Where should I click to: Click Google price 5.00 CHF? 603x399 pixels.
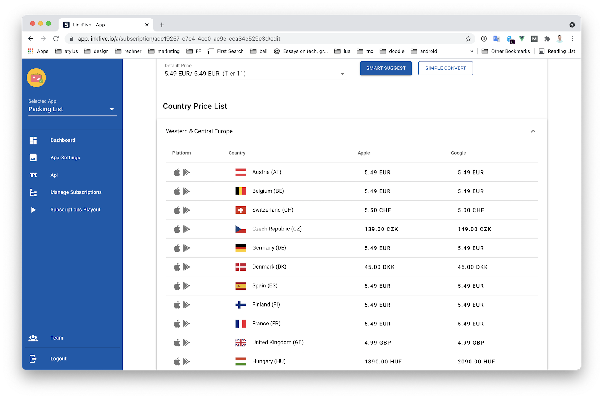tap(471, 210)
